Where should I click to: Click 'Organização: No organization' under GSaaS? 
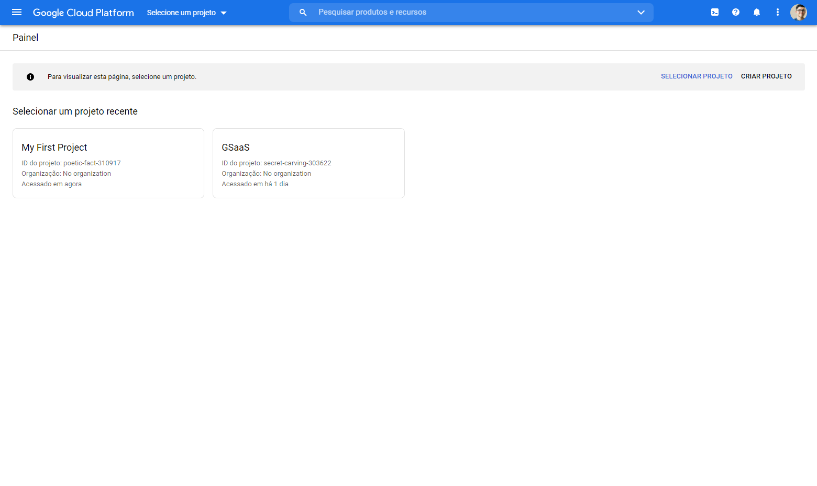266,174
